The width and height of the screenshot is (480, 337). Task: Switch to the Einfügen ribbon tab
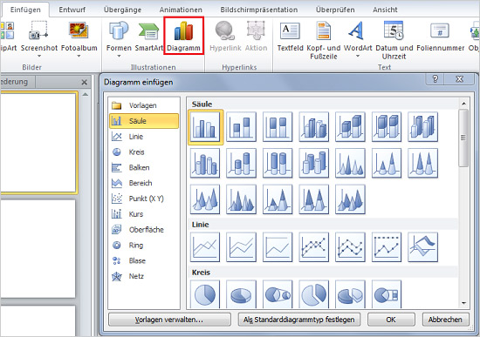click(x=25, y=10)
